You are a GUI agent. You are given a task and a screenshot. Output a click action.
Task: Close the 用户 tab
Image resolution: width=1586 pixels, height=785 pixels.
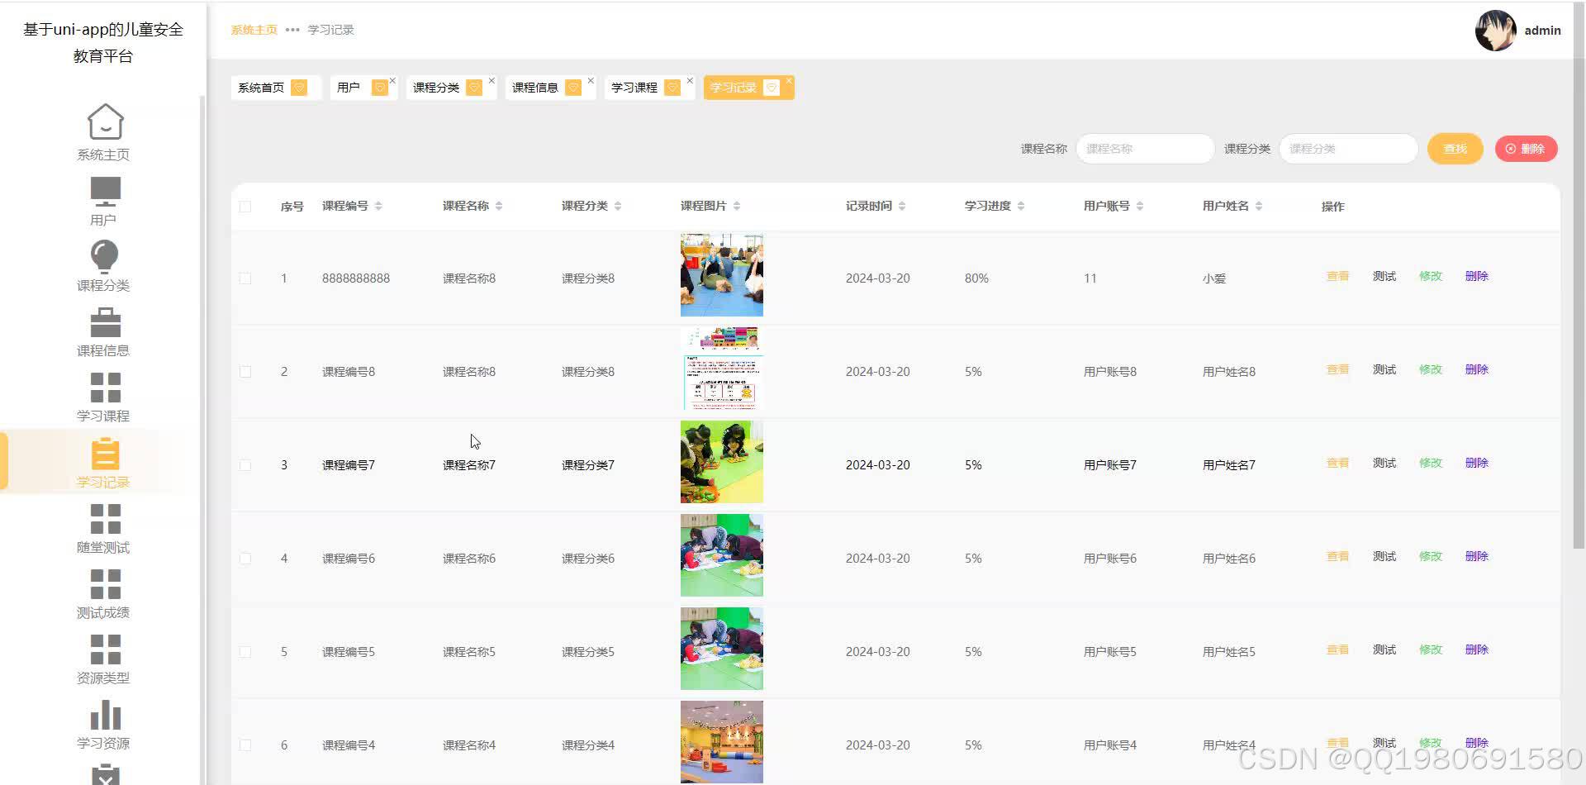392,80
